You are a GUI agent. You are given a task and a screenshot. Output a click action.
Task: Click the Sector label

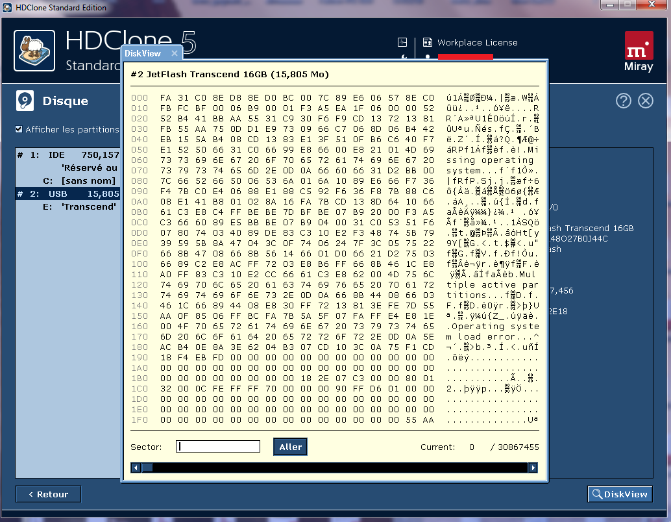(147, 447)
